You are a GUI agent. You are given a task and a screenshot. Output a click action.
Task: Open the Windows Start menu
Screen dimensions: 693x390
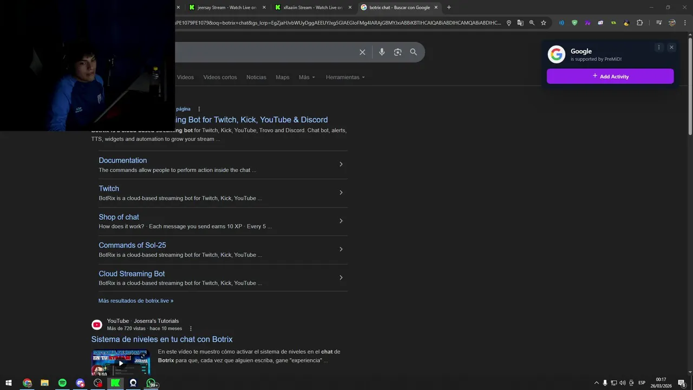(x=9, y=383)
